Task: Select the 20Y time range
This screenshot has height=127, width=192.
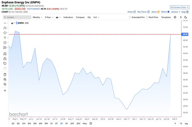Action: click(78, 123)
